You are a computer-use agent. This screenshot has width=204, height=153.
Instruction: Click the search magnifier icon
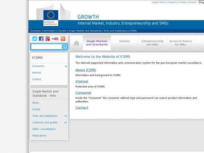[64, 47]
